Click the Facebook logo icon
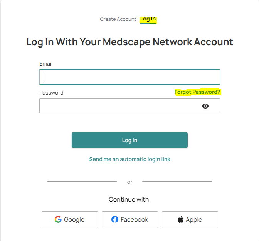259x241 pixels. (115, 219)
